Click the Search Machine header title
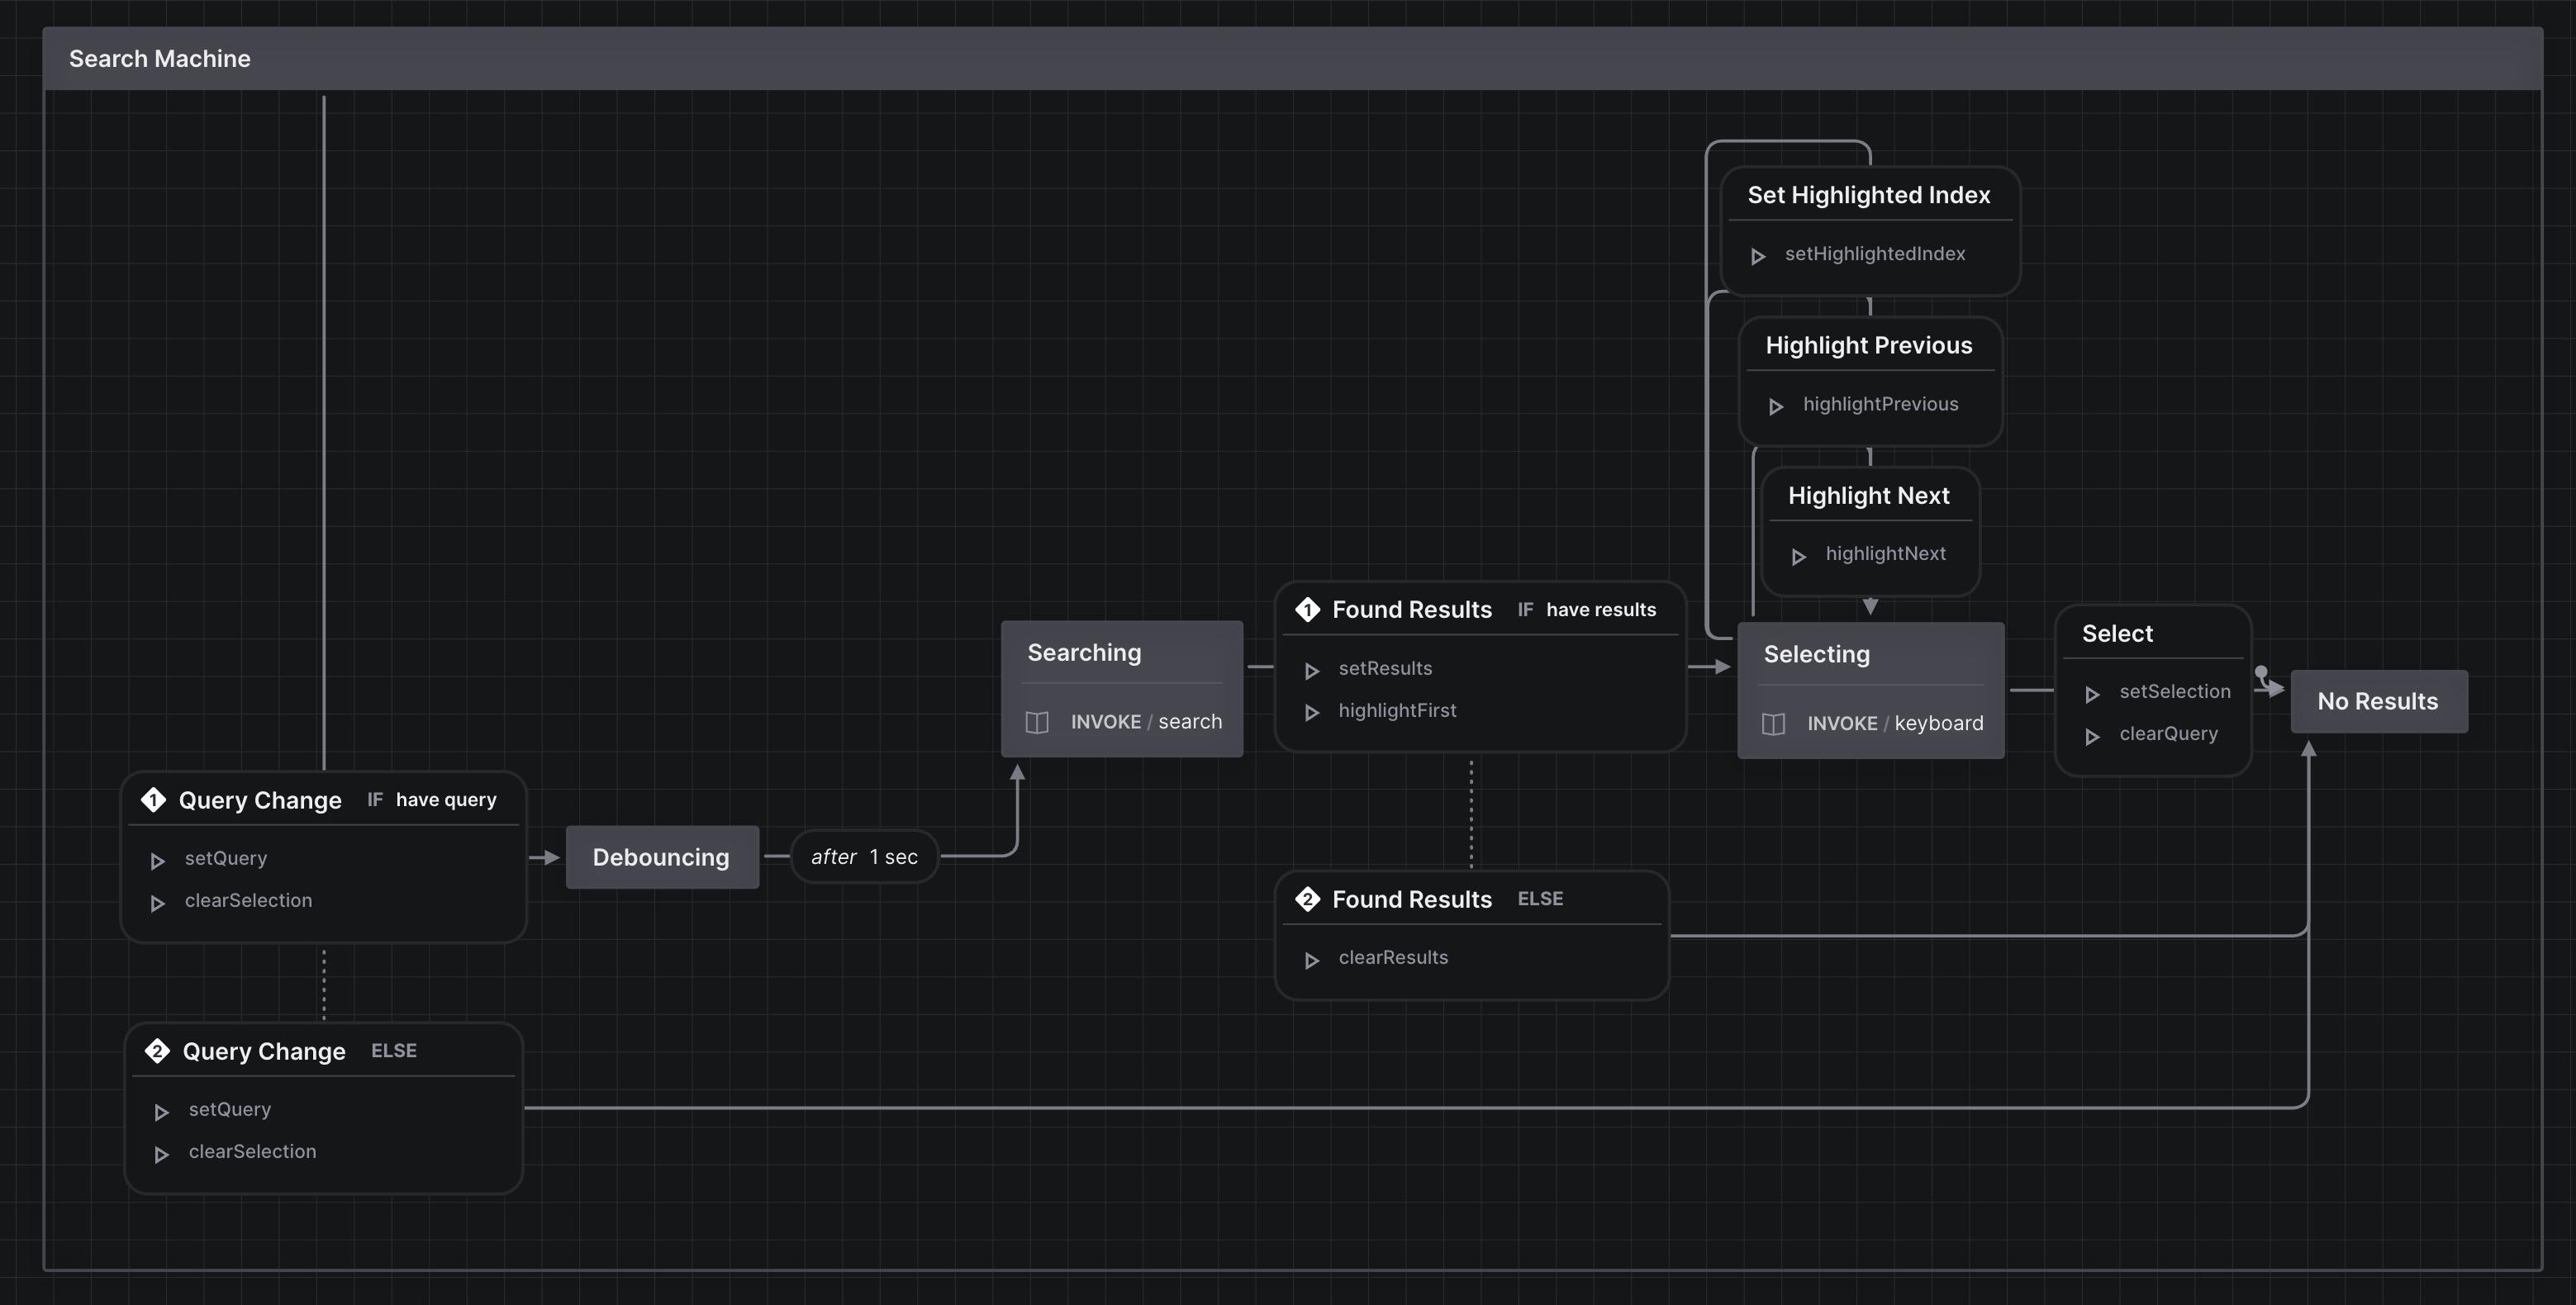The width and height of the screenshot is (2576, 1305). [x=160, y=58]
